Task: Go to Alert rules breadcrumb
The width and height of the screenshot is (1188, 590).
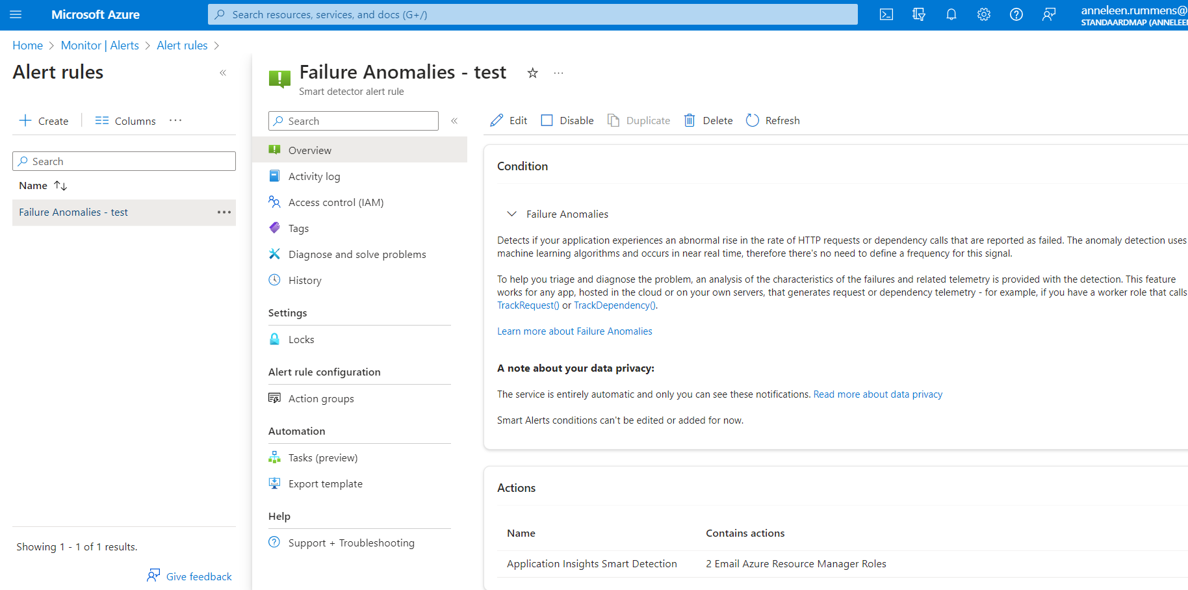Action: (182, 45)
